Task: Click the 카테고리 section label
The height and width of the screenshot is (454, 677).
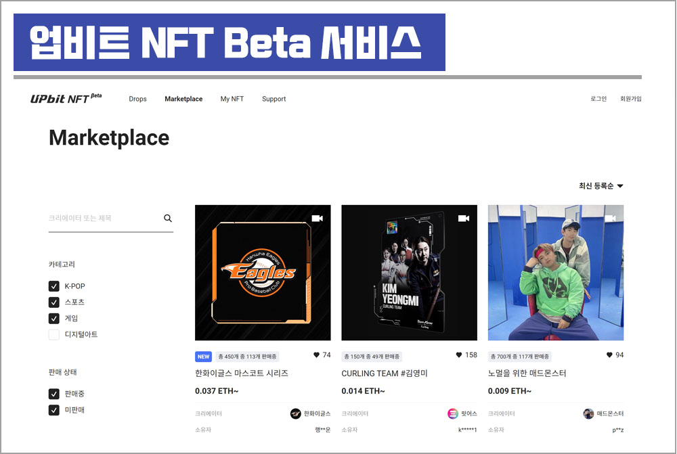Action: point(62,264)
